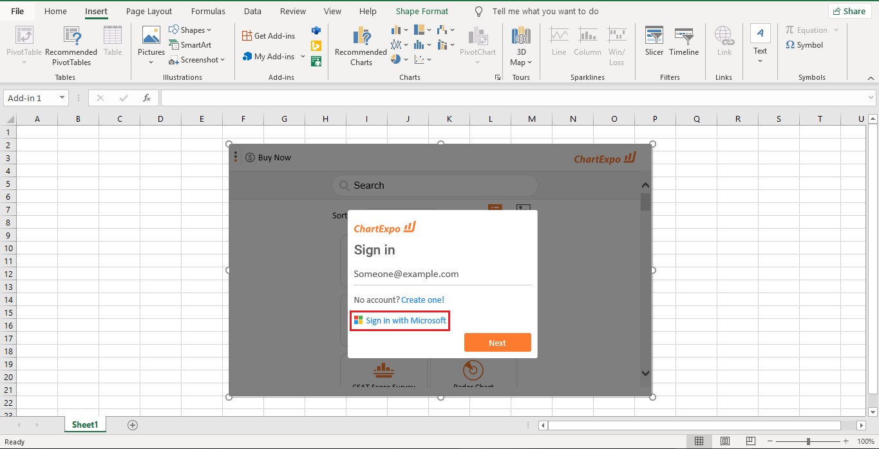The image size is (879, 449).
Task: Open the Charts dialog launcher
Action: (x=497, y=77)
